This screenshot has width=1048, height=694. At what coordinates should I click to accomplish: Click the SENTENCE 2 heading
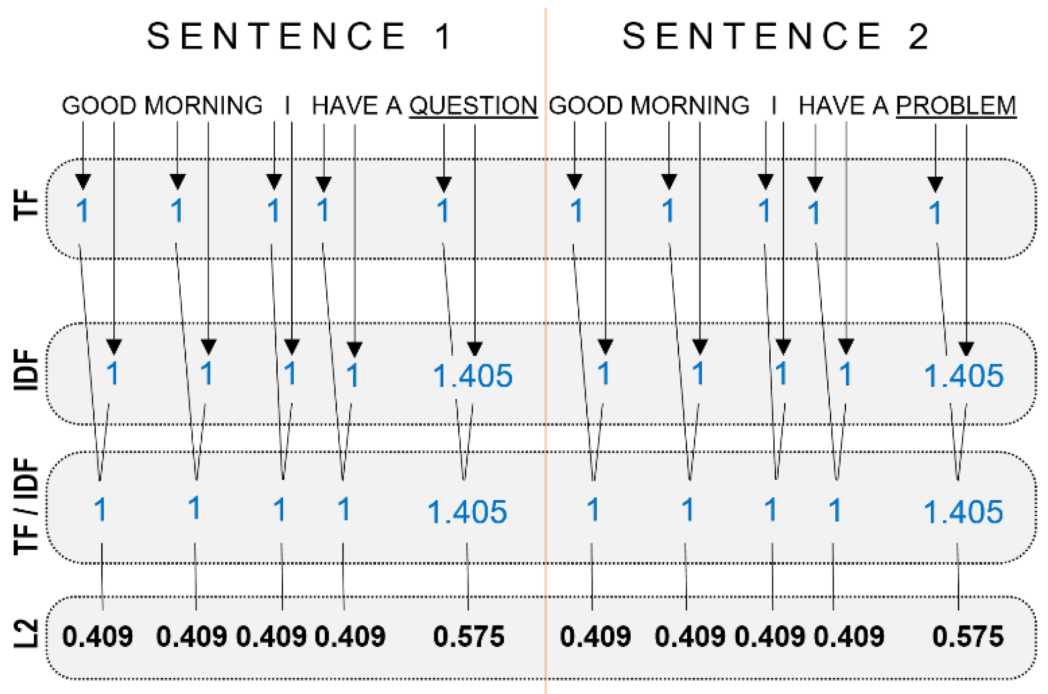[775, 36]
